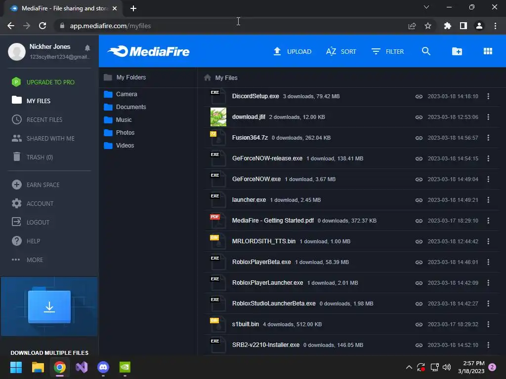Reload the page in Chrome
The height and width of the screenshot is (379, 506).
(x=42, y=26)
